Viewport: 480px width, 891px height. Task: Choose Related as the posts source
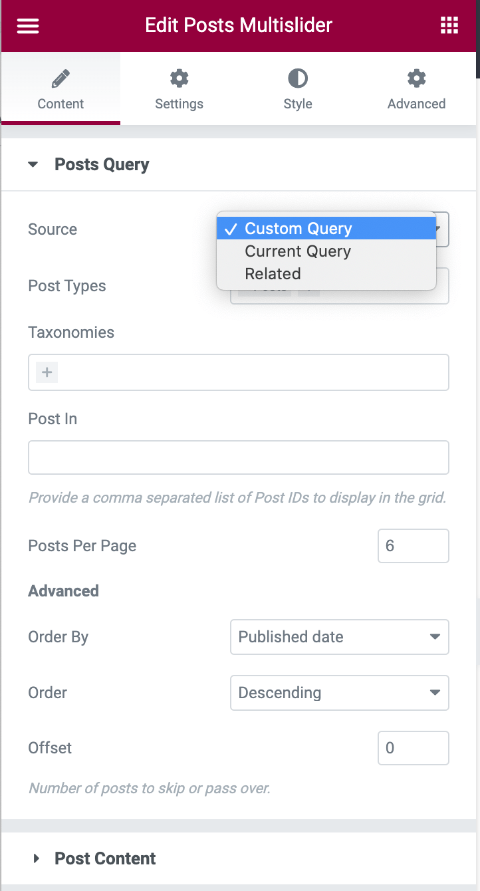tap(273, 273)
